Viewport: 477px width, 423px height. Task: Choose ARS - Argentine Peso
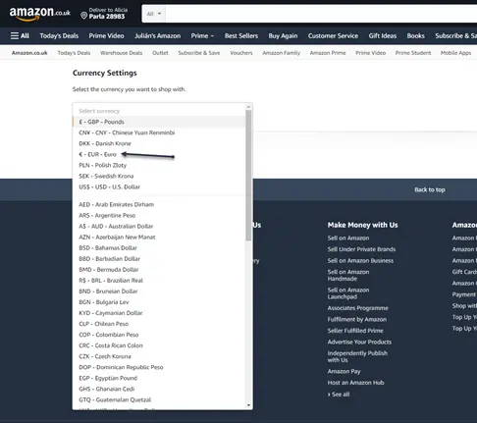pyautogui.click(x=159, y=215)
